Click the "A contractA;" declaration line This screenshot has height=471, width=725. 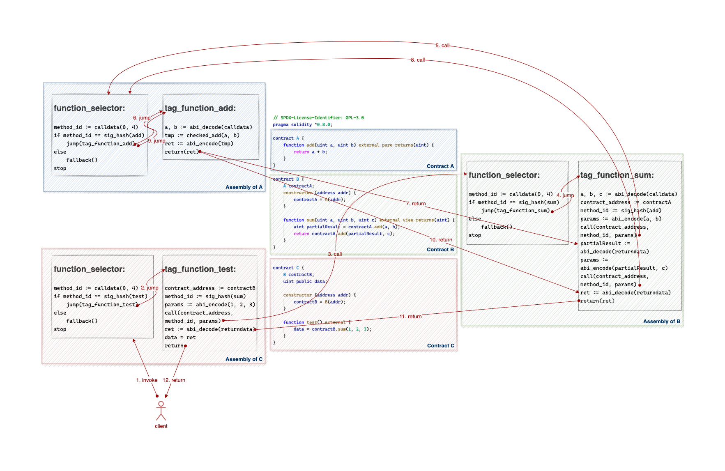(x=298, y=186)
